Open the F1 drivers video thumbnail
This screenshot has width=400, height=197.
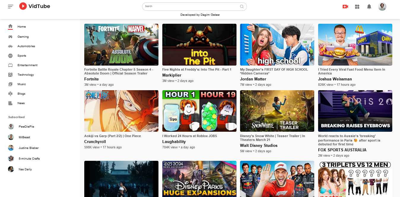click(x=277, y=179)
